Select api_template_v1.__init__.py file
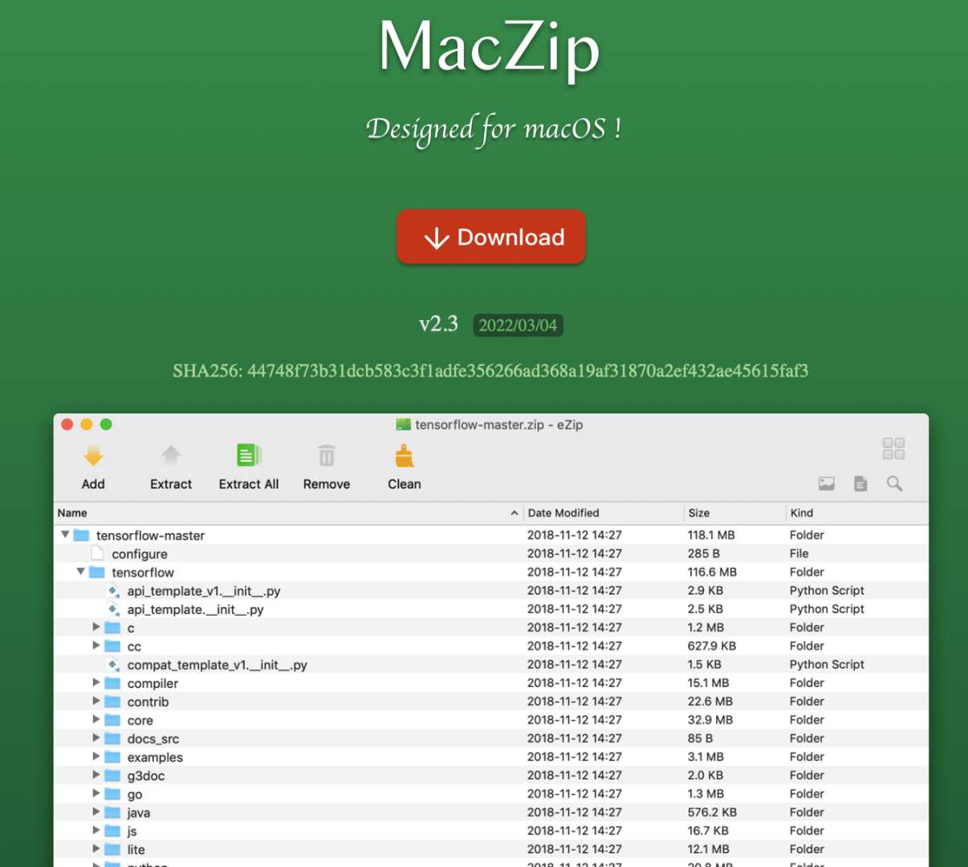Viewport: 968px width, 867px height. coord(204,591)
